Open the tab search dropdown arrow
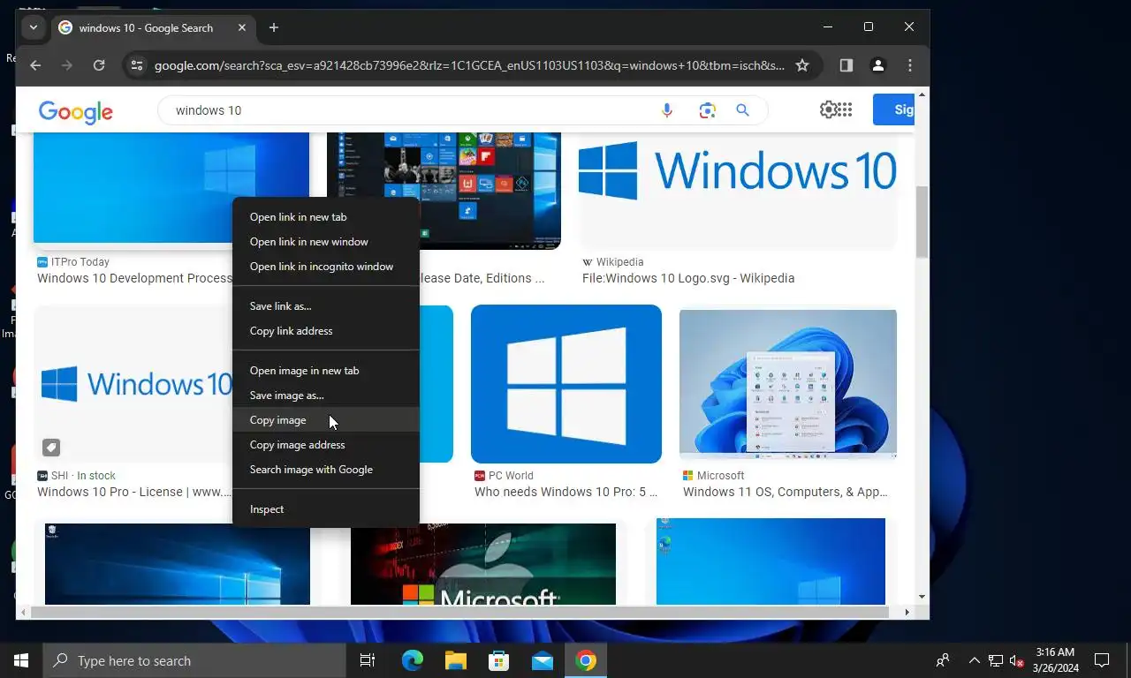This screenshot has height=678, width=1131. click(x=33, y=27)
